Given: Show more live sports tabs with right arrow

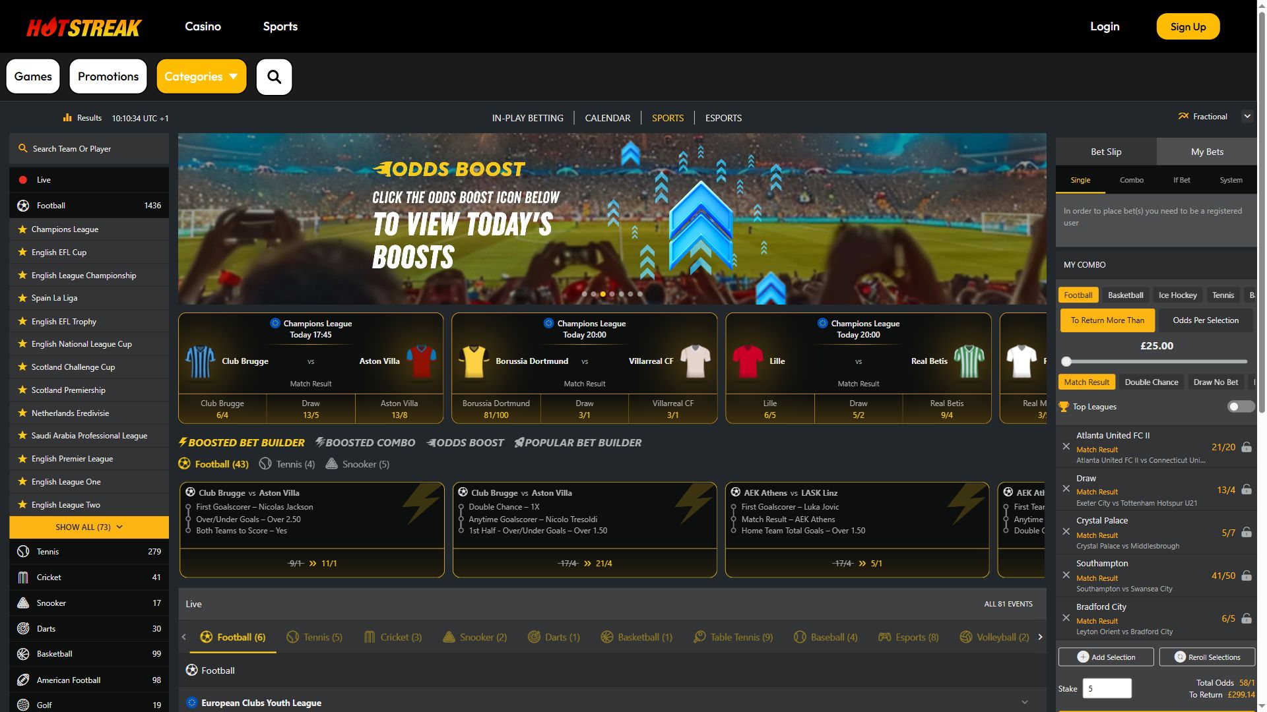Looking at the screenshot, I should pyautogui.click(x=1040, y=637).
